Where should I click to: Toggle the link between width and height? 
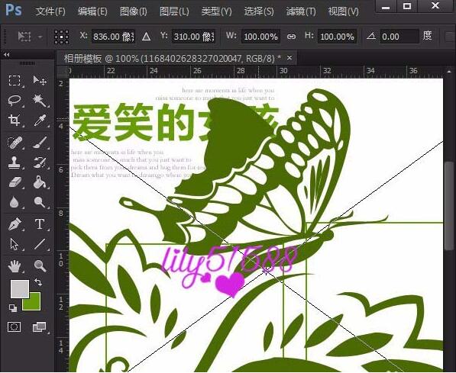coord(292,37)
